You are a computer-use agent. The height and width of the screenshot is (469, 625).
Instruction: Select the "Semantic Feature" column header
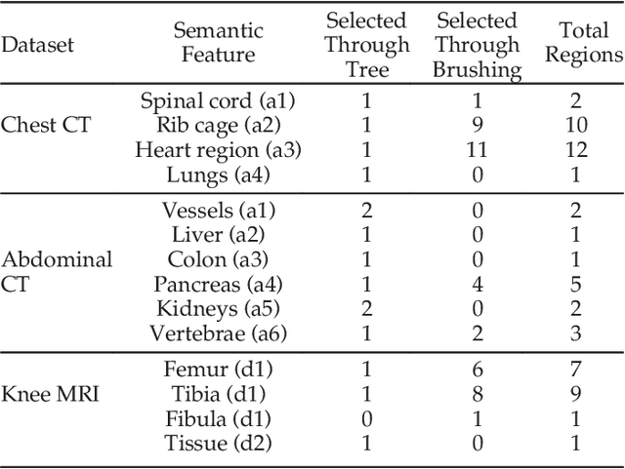(x=217, y=45)
